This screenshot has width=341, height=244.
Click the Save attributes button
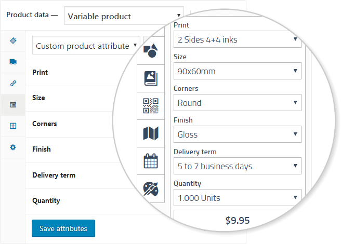click(63, 228)
